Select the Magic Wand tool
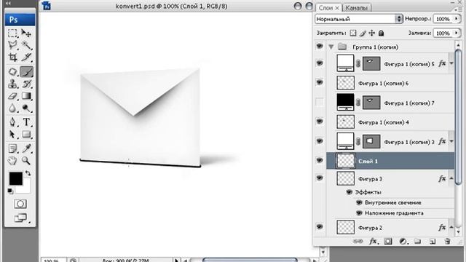Screen dimensions: 466x262 click(x=26, y=45)
